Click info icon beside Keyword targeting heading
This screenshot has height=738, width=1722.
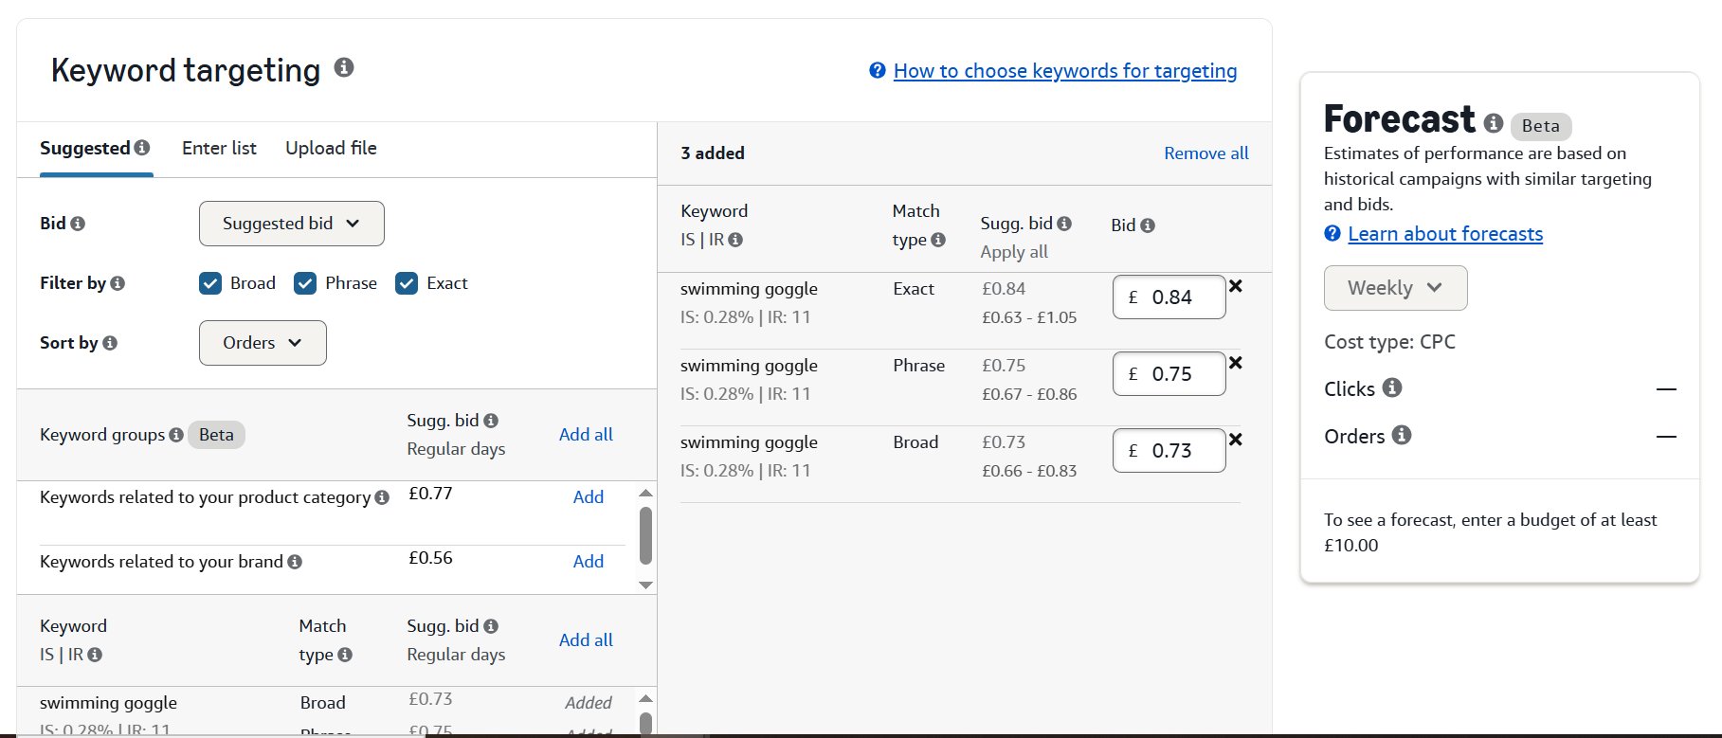344,67
